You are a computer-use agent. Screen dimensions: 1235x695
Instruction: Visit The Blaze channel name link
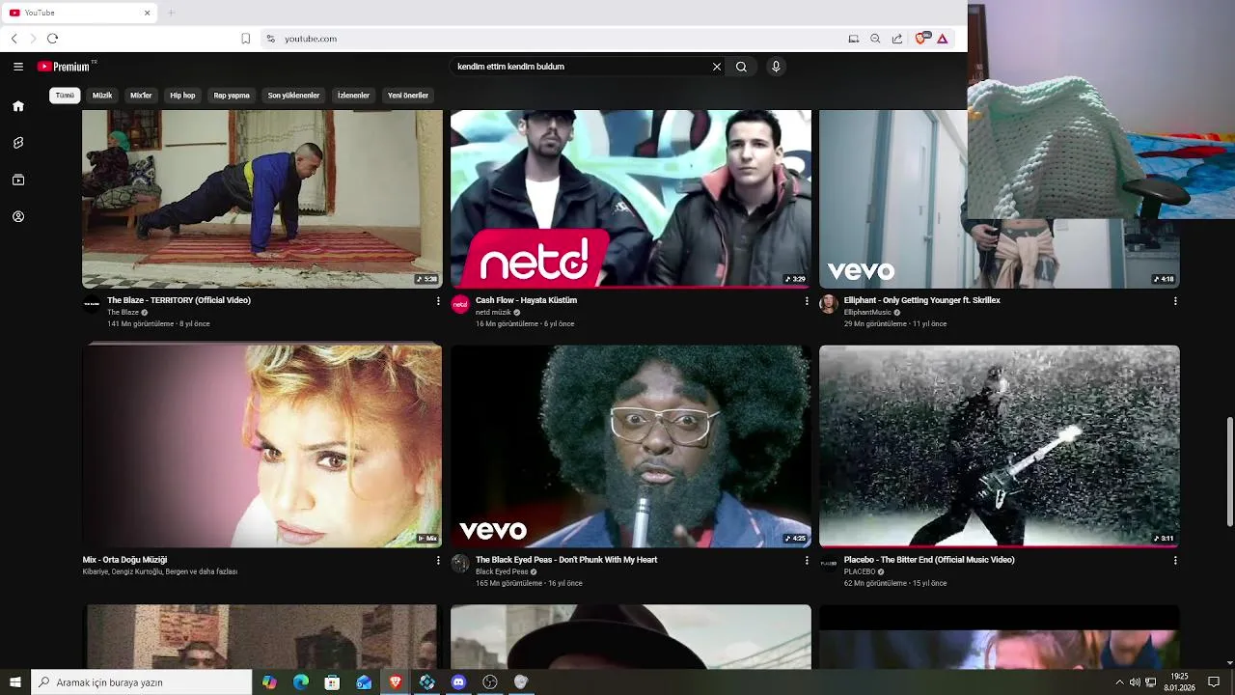click(x=123, y=313)
